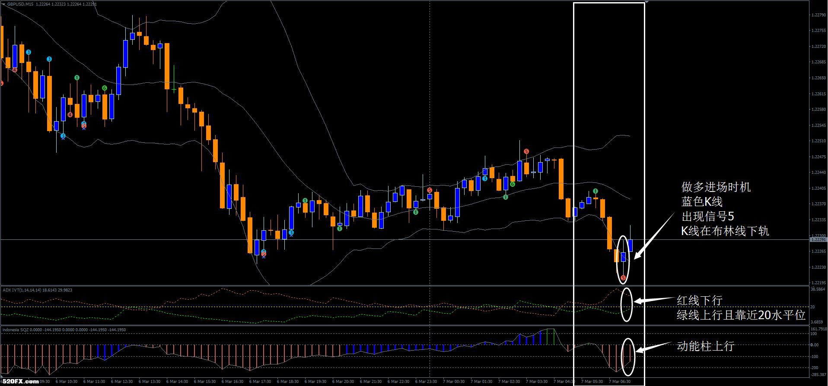This screenshot has width=828, height=386.
Task: Click the 7 Mar 06:30 time label
Action: click(620, 382)
